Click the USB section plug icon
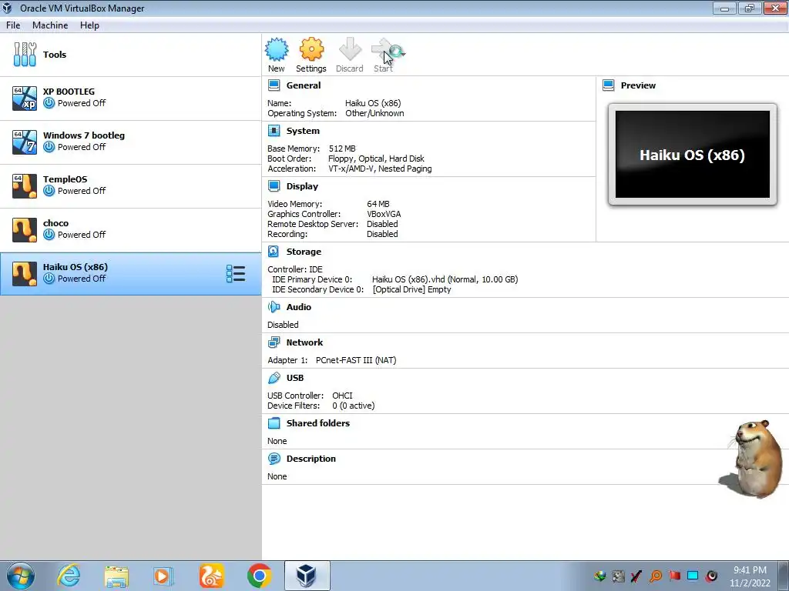The height and width of the screenshot is (591, 789). [x=274, y=378]
